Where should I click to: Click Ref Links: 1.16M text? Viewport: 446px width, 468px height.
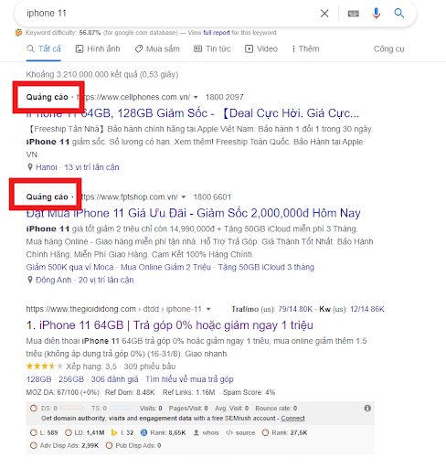click(x=188, y=392)
